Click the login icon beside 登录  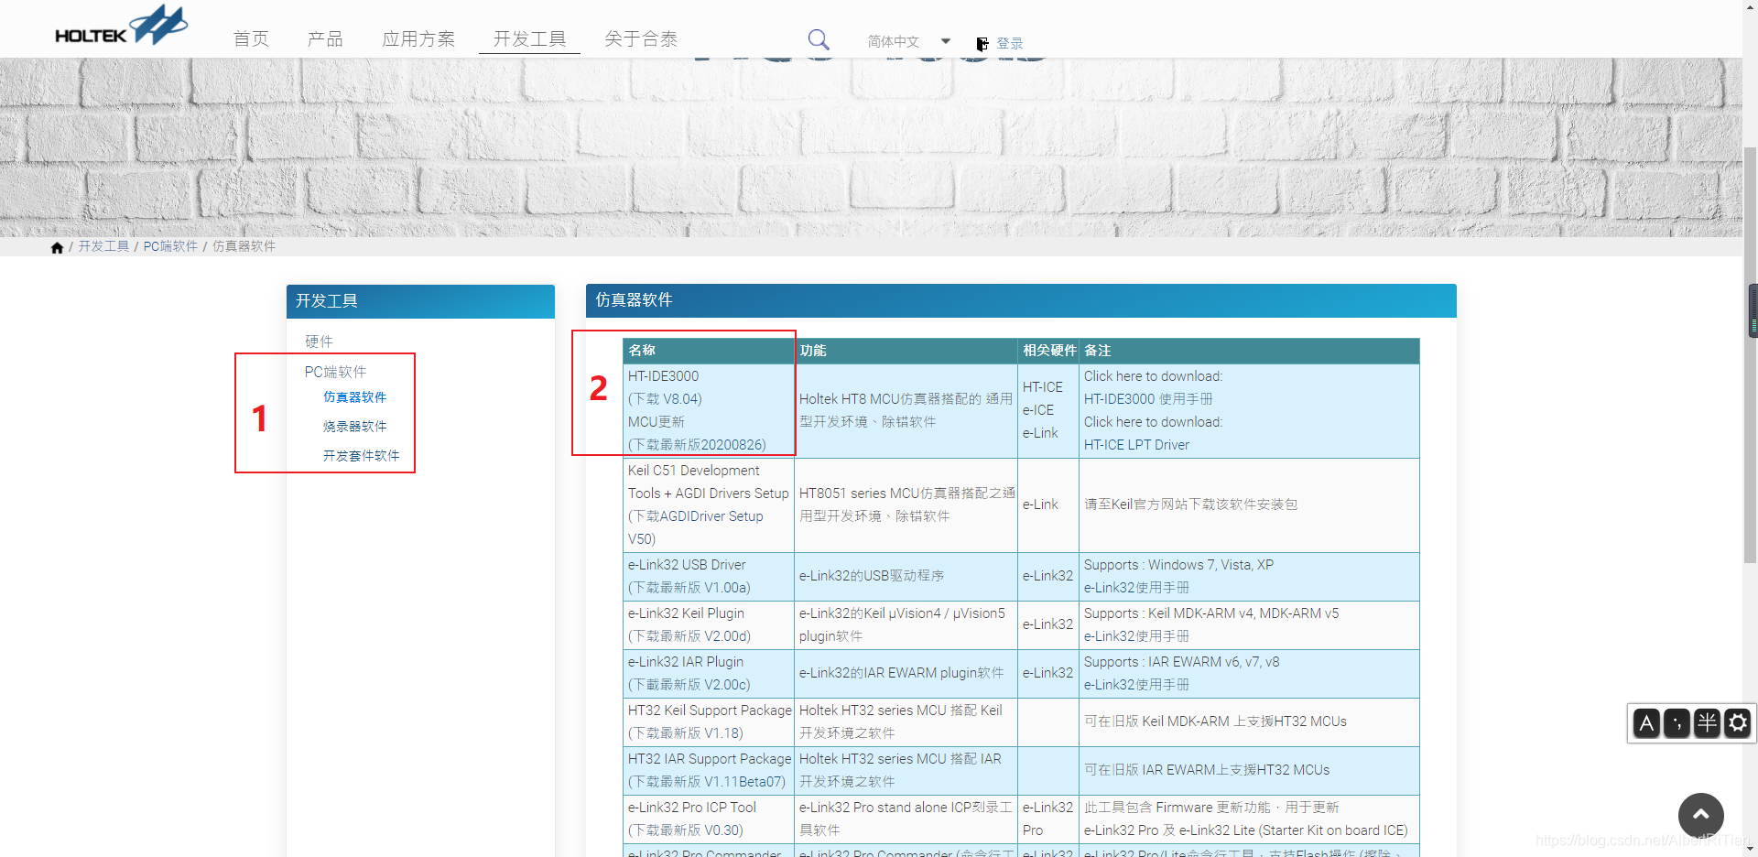point(982,44)
